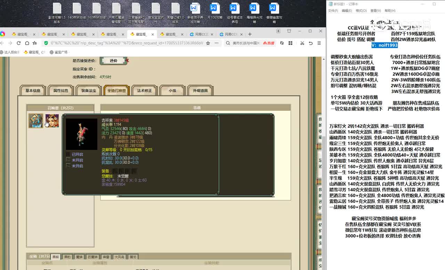The image size is (445, 270).
Task: Toggle the second 未开启 skill slot checkbox
Action: click(68, 166)
